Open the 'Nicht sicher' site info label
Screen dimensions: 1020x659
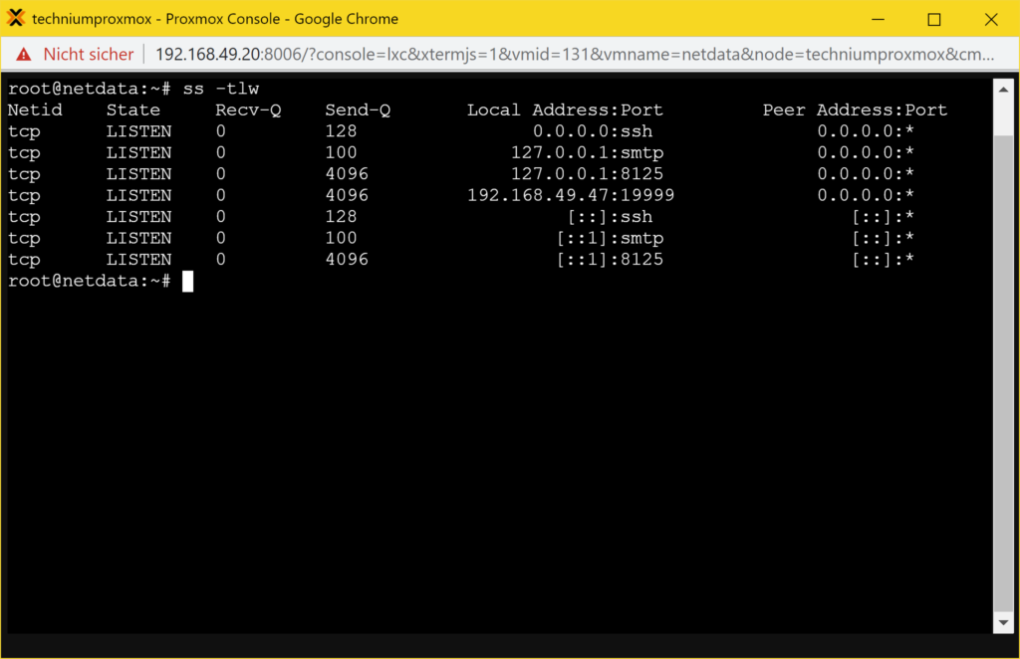88,54
